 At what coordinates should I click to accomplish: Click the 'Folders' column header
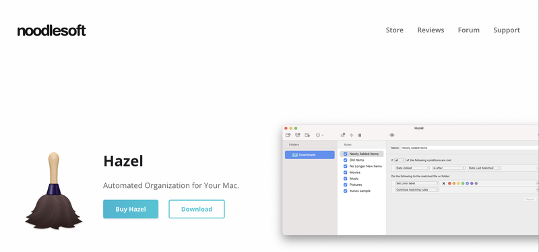coord(294,145)
